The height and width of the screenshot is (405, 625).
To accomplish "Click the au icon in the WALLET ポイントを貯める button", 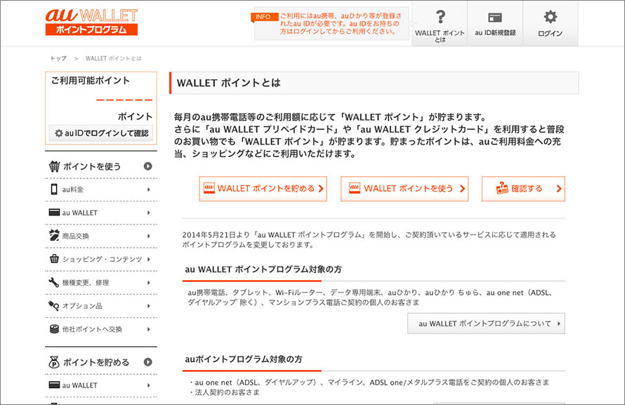I will coord(209,188).
